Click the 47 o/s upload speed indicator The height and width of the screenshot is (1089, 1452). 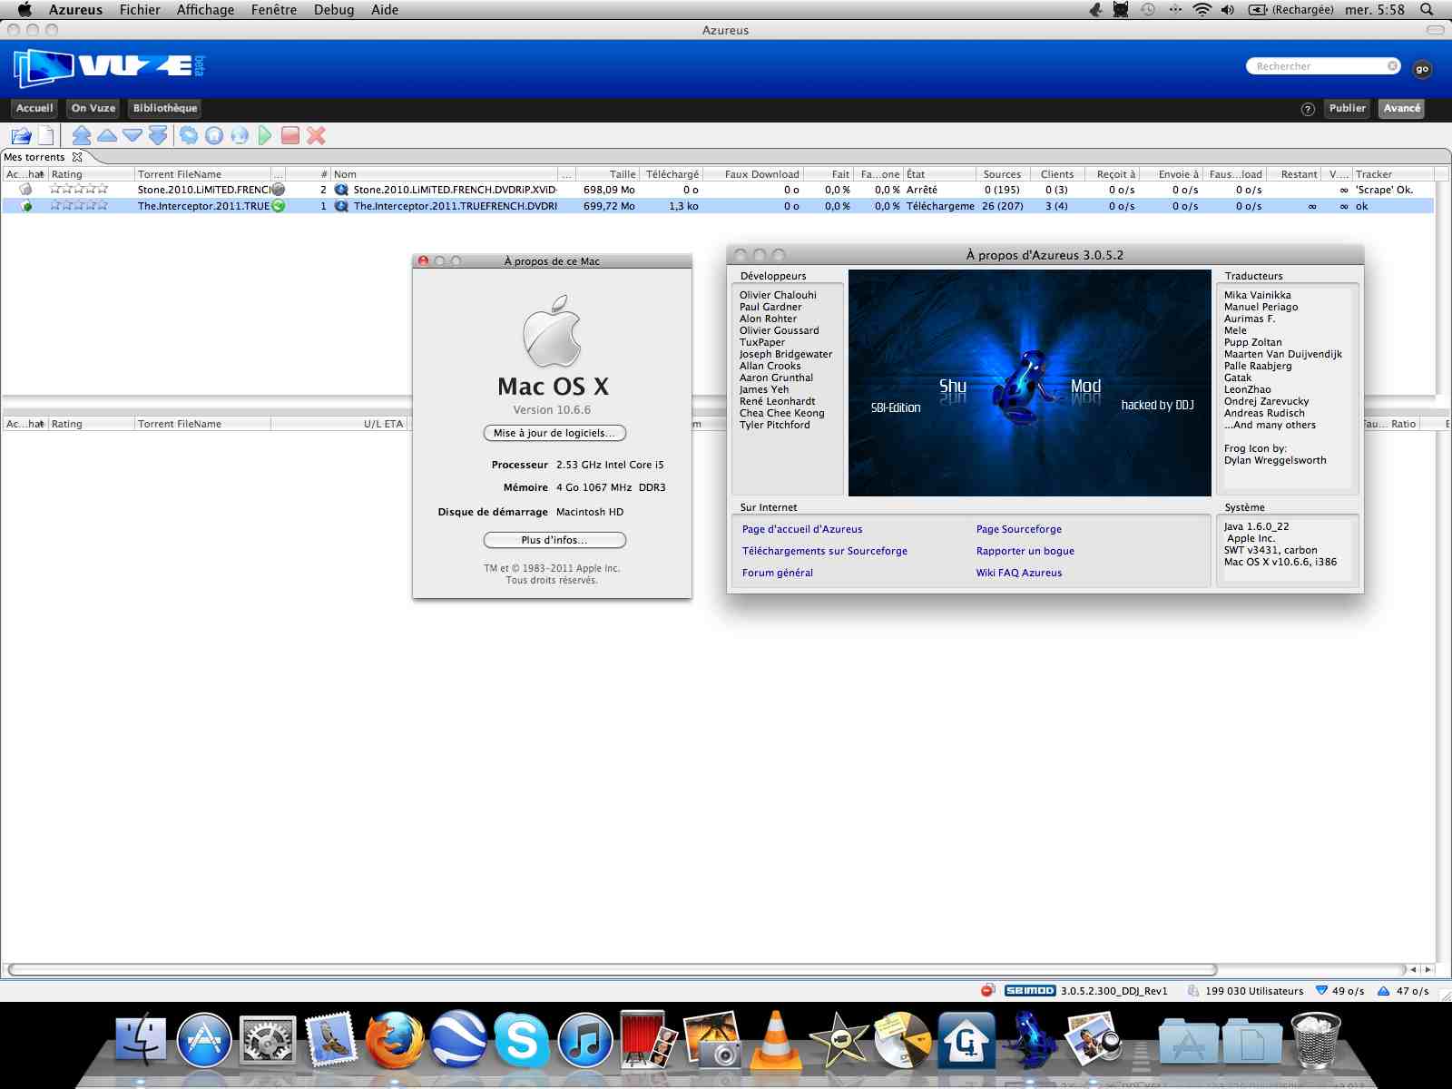[1403, 991]
